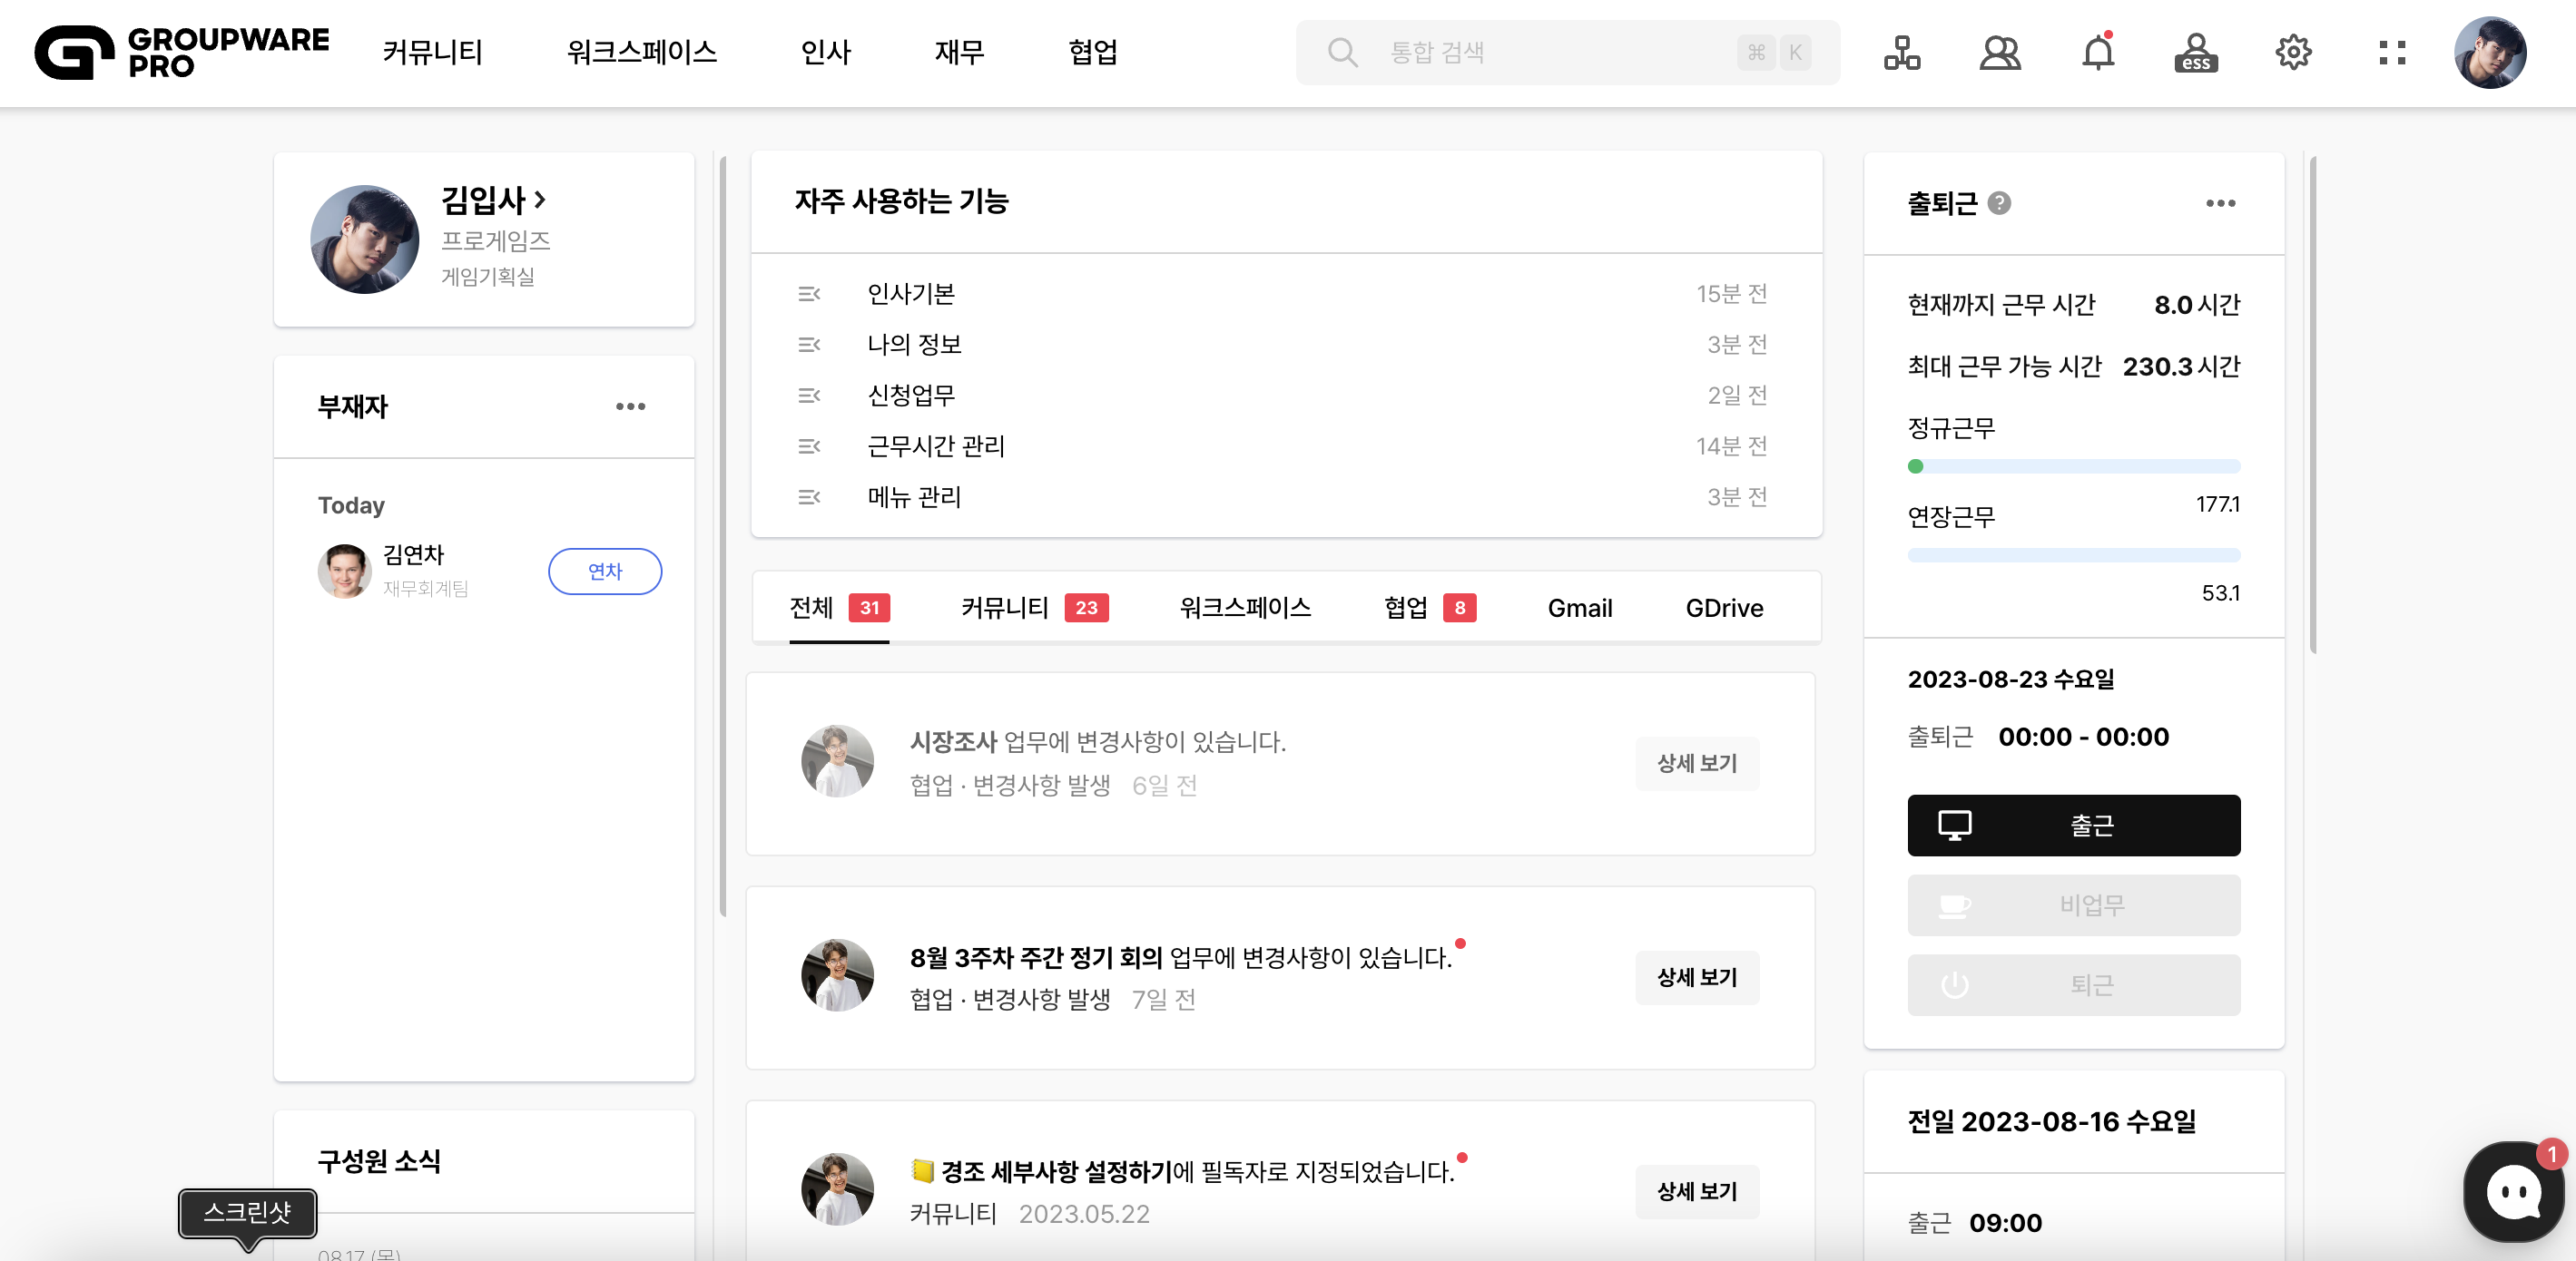Image resolution: width=2576 pixels, height=1261 pixels.
Task: Click the people contacts icon
Action: pos(1999,52)
